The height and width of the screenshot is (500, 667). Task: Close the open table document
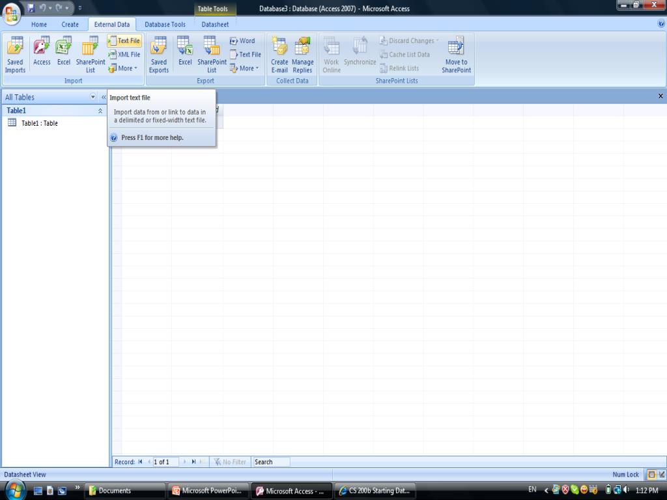pyautogui.click(x=660, y=96)
